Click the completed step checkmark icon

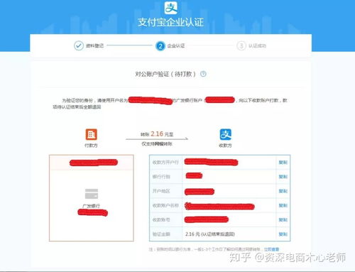[x=79, y=45]
